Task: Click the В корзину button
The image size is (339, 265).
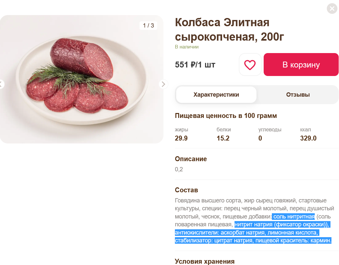Action: click(x=301, y=65)
